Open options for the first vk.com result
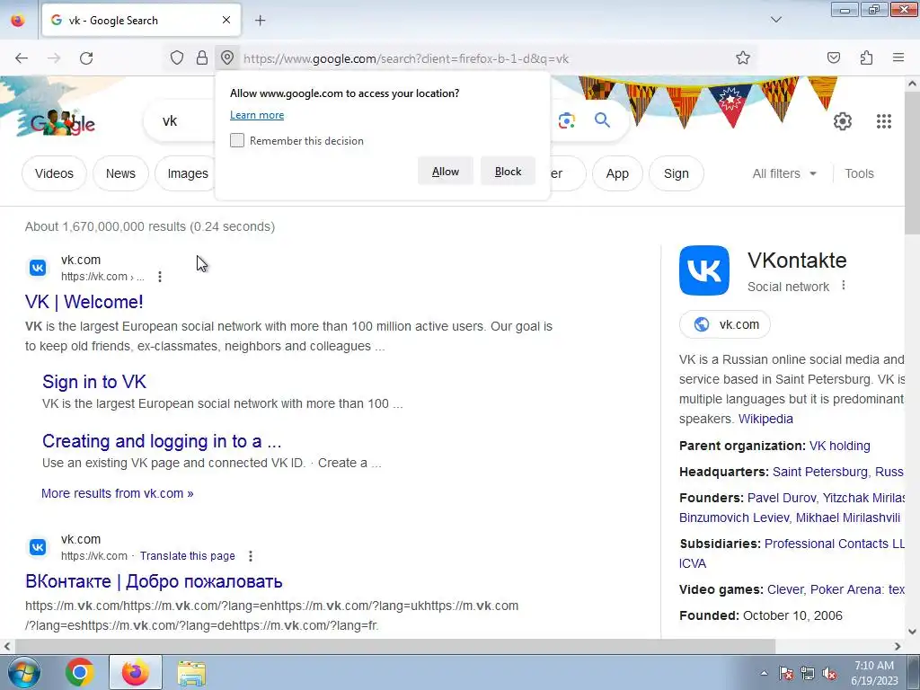920x690 pixels. tap(160, 277)
